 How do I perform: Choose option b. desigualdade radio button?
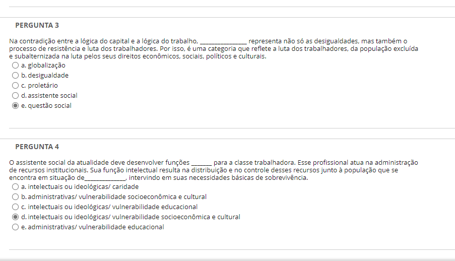coord(16,76)
